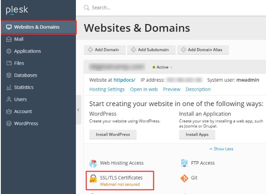This screenshot has height=194, width=266.
Task: Click the Account crown icon
Action: [x=9, y=112]
